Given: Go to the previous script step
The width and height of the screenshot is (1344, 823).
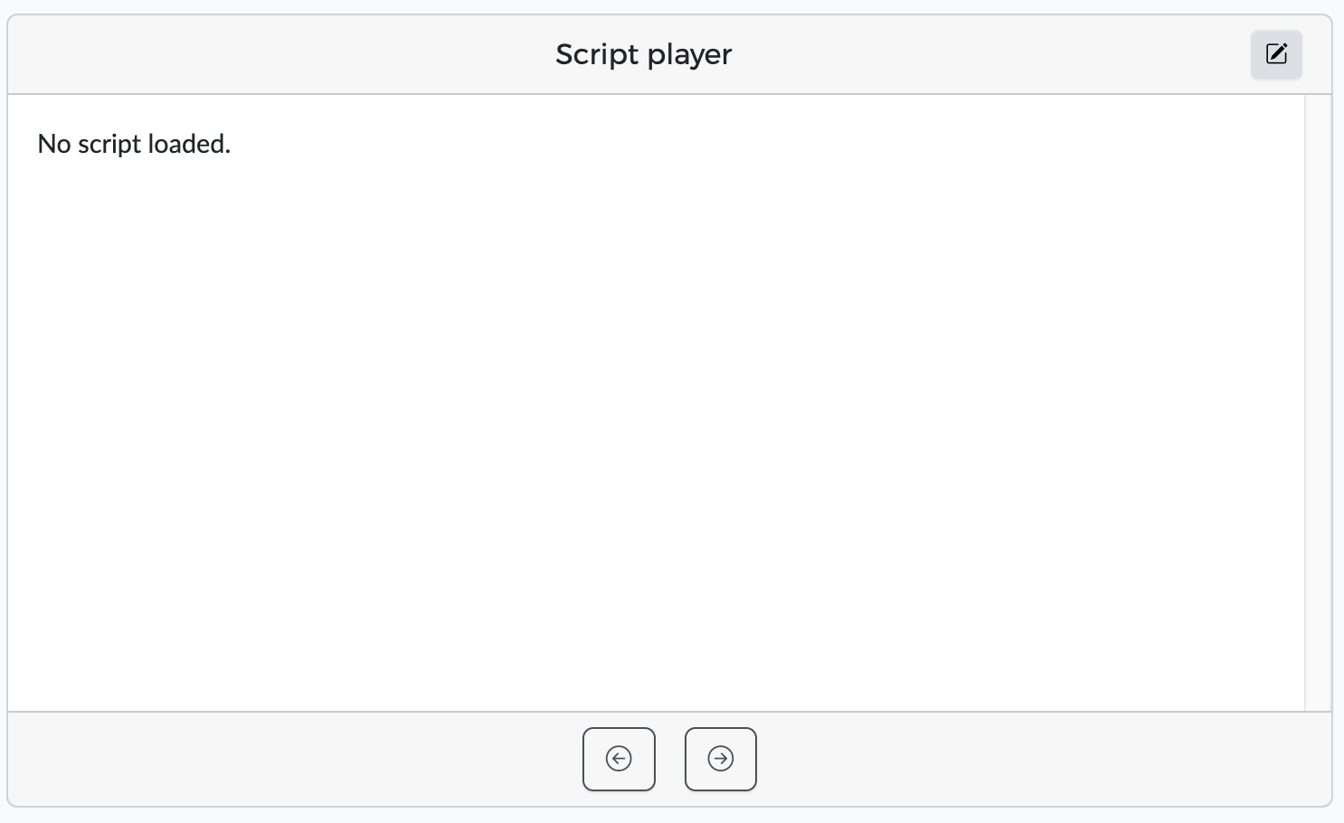Looking at the screenshot, I should (x=619, y=759).
